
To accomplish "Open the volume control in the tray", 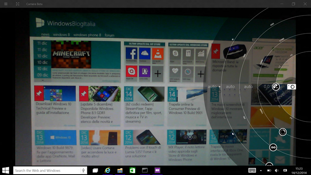I will pyautogui.click(x=277, y=171).
